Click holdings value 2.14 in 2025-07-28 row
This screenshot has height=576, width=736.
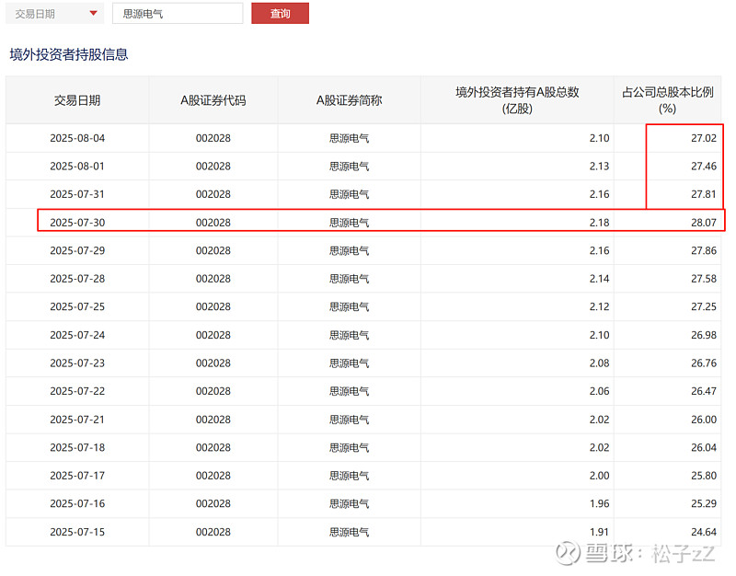[x=600, y=279]
